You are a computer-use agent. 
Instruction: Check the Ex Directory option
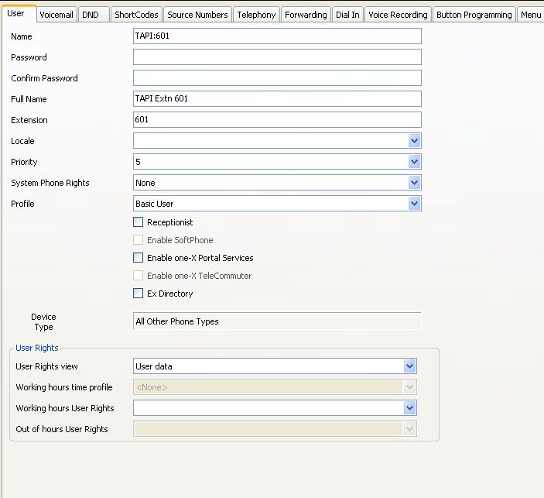coord(139,294)
